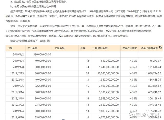Click the days value 13
This screenshot has height=120, width=164.
pos(87,111)
